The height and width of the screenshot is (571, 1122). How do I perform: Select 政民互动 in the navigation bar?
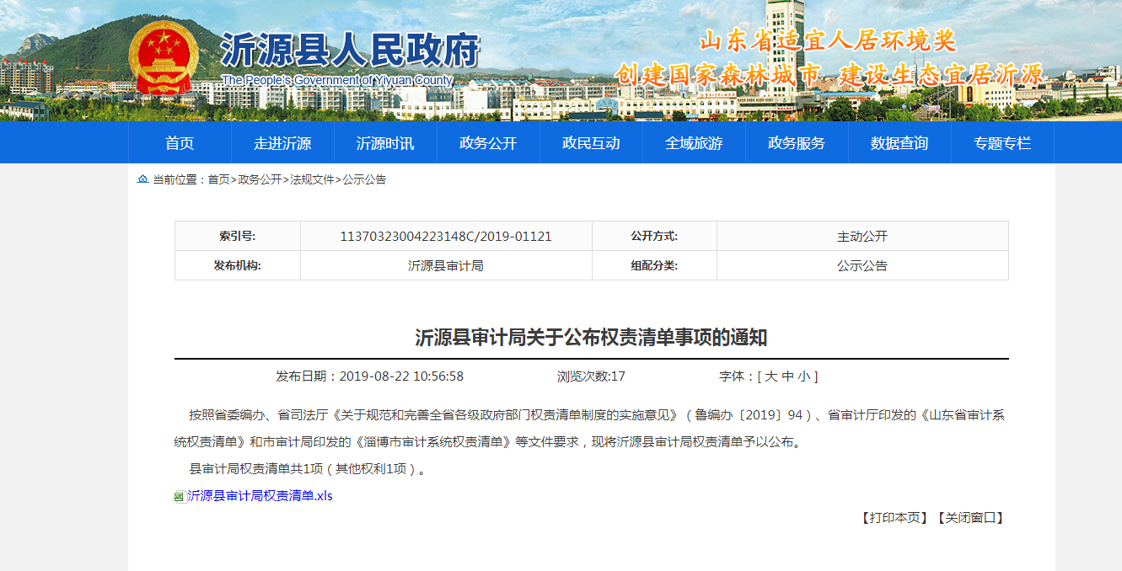591,143
